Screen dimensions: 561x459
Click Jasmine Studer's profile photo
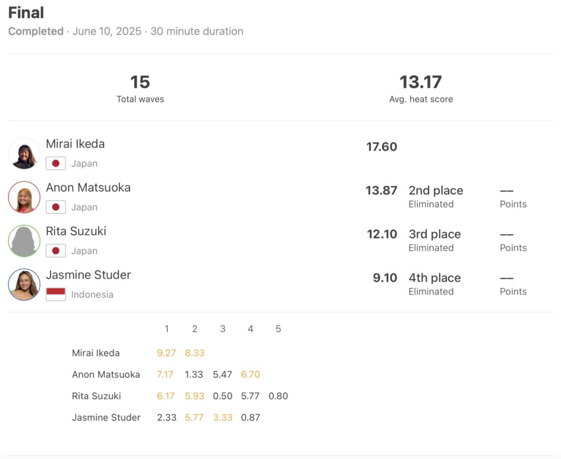point(24,284)
